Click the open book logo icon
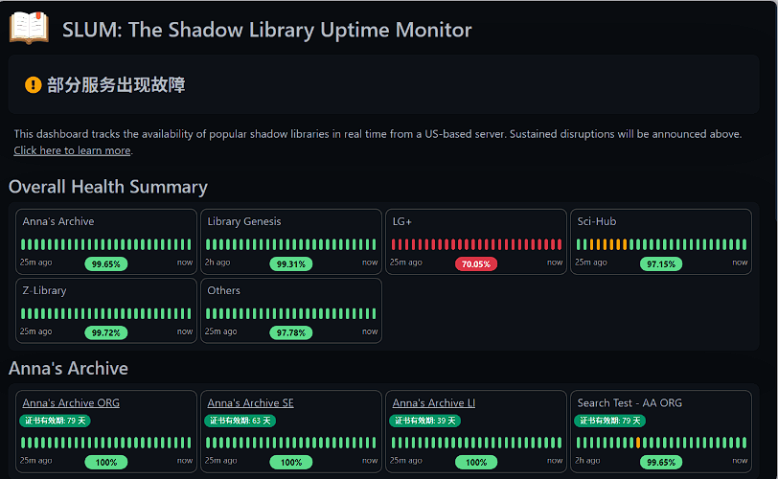 pyautogui.click(x=29, y=28)
